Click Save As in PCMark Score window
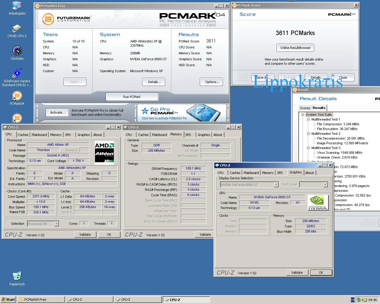 (263, 77)
